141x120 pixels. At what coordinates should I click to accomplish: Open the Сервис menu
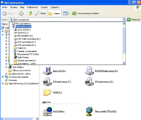tap(44, 7)
